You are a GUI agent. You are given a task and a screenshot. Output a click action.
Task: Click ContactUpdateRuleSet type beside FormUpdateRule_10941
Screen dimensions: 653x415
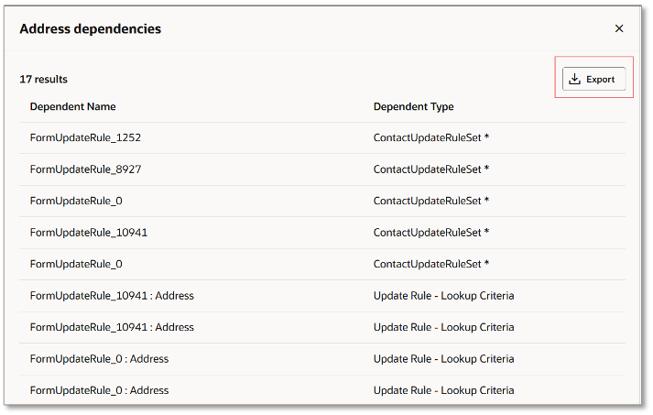(x=431, y=233)
